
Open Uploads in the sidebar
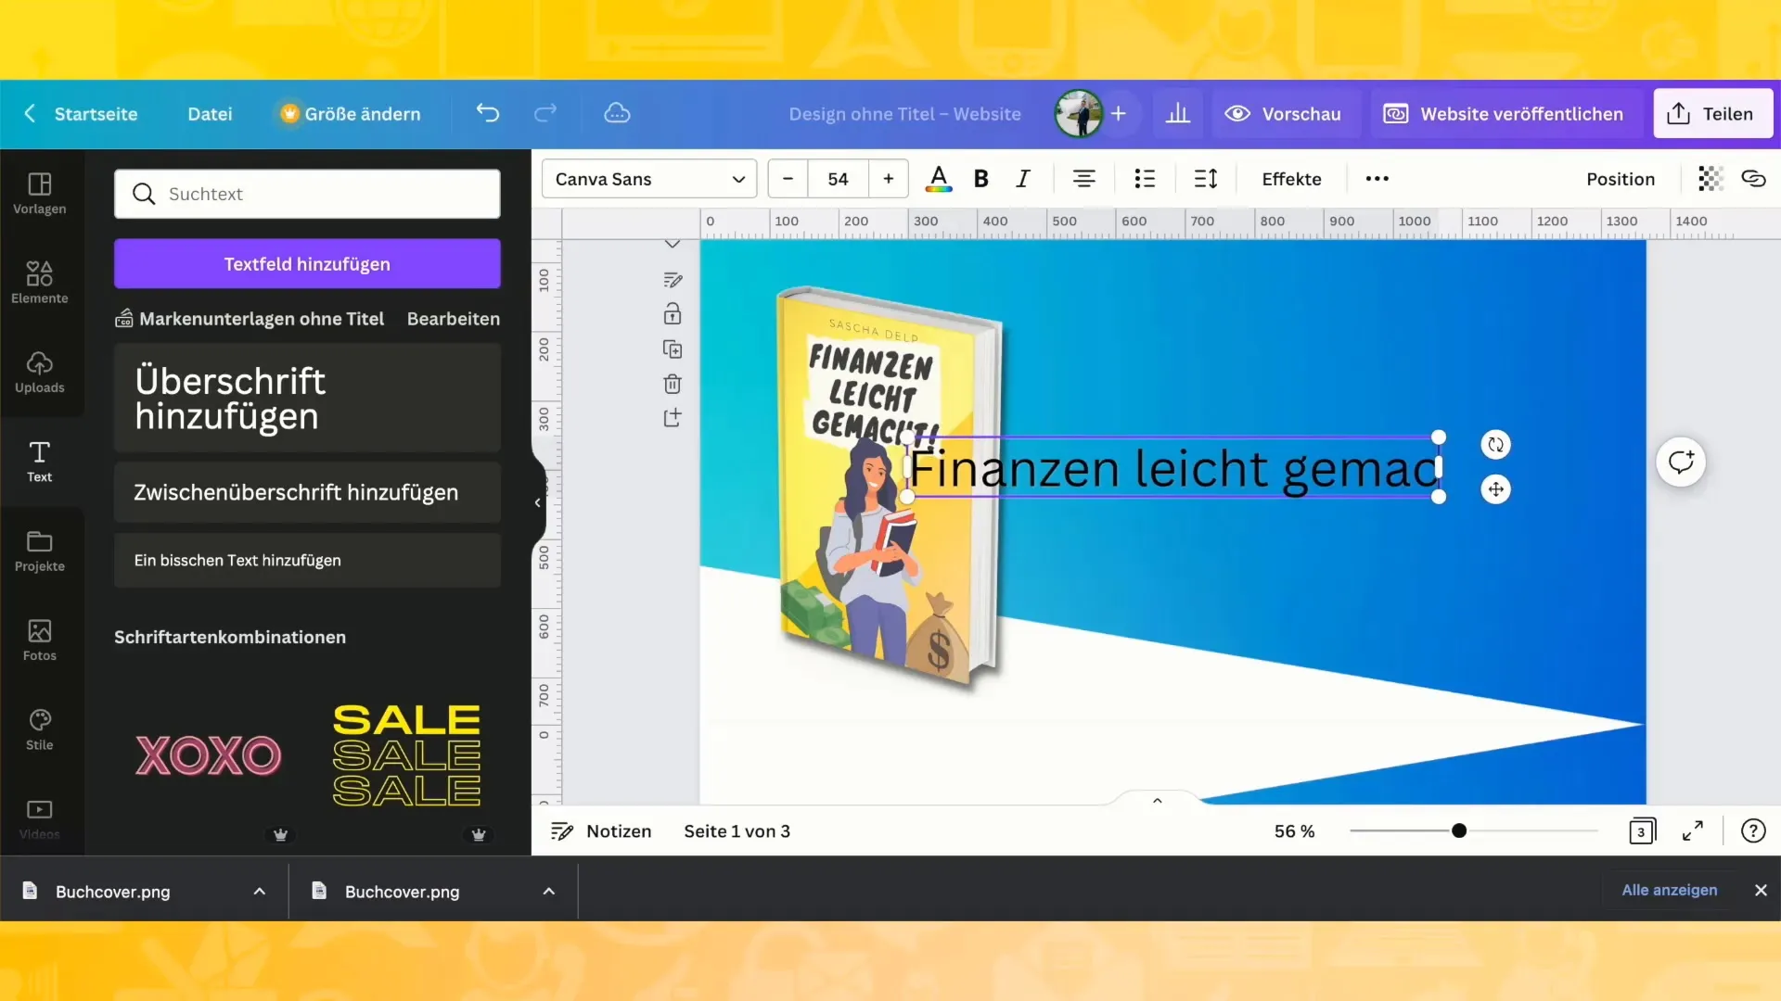point(40,373)
